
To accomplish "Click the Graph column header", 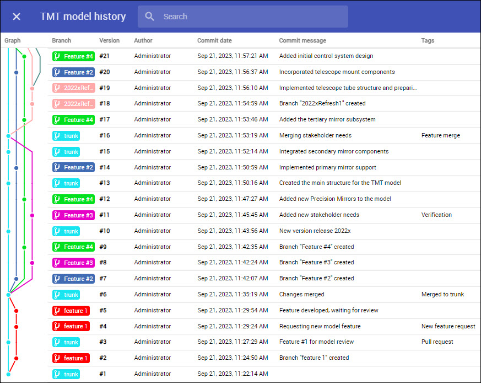I will pyautogui.click(x=13, y=40).
